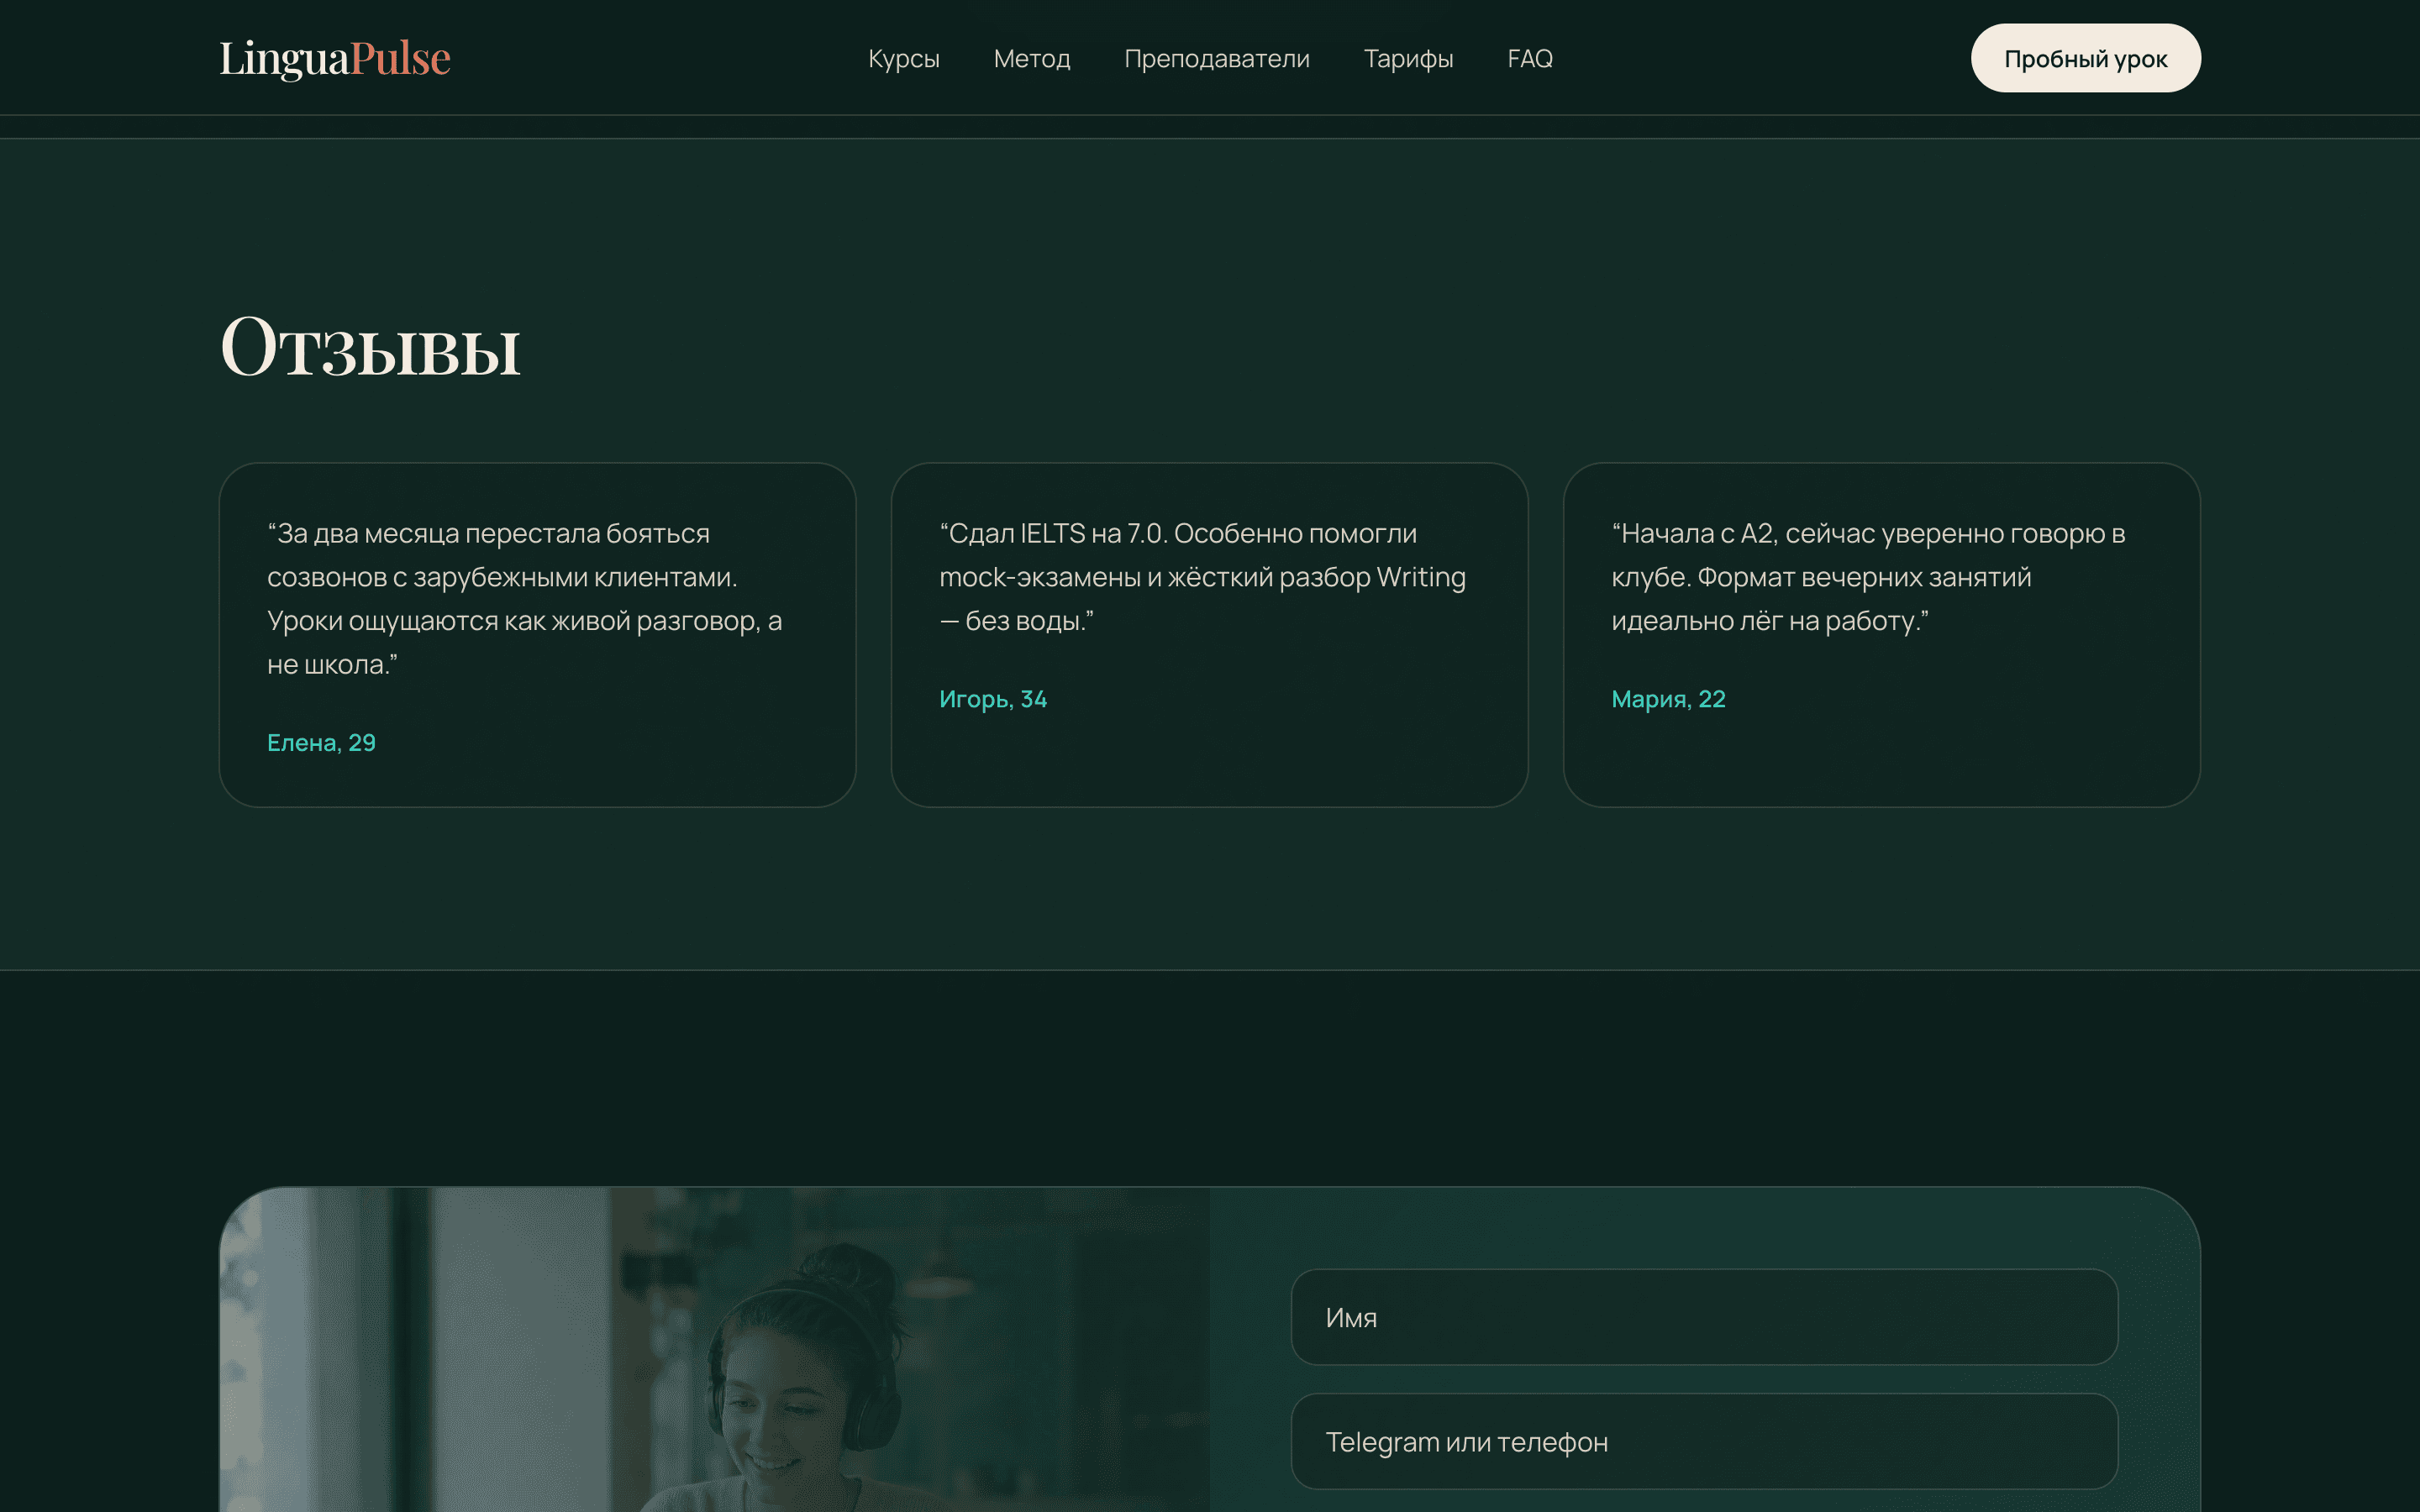The image size is (2420, 1512).
Task: Go to the Метод section
Action: (x=1031, y=58)
